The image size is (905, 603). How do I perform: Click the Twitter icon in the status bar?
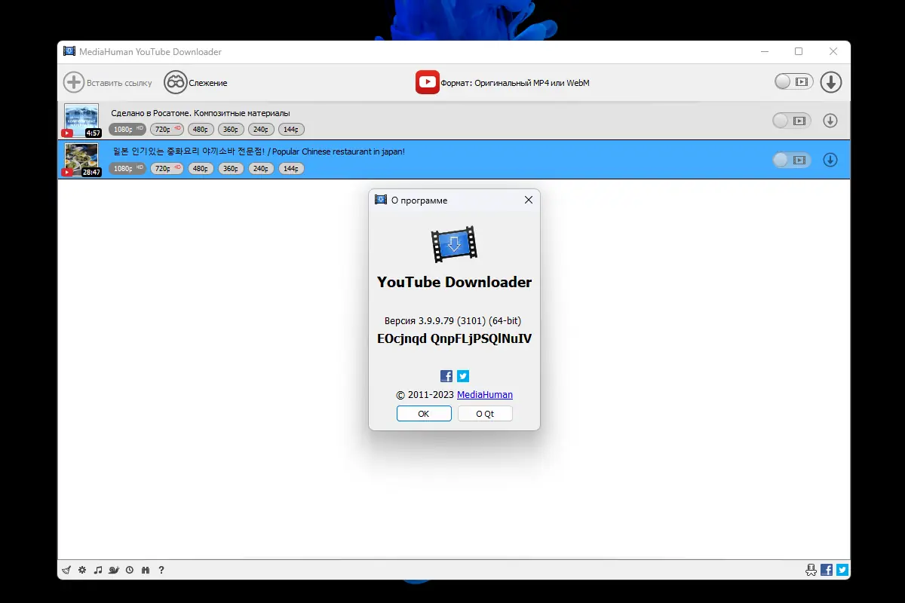pyautogui.click(x=841, y=570)
